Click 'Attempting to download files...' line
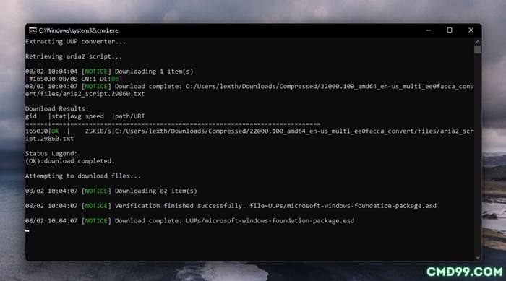The image size is (506, 281). click(x=83, y=176)
